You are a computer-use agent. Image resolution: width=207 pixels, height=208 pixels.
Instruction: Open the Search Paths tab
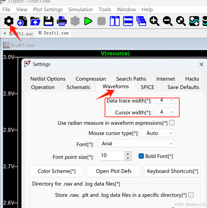tap(131, 79)
